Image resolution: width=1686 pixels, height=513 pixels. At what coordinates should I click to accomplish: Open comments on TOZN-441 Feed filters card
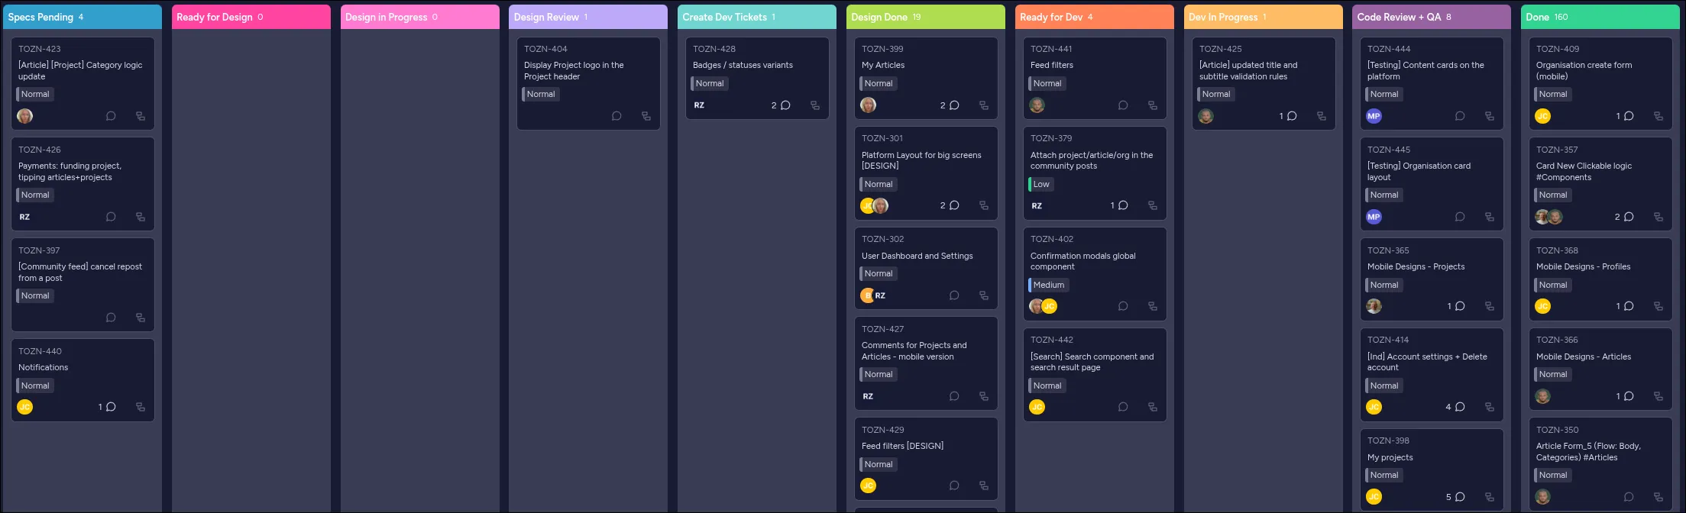coord(1123,105)
